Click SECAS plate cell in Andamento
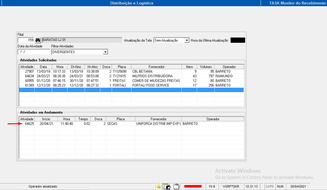Screen dimensions: 327x190 click(x=121, y=124)
